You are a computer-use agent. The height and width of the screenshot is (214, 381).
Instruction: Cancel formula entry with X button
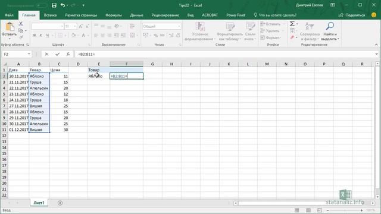46,54
